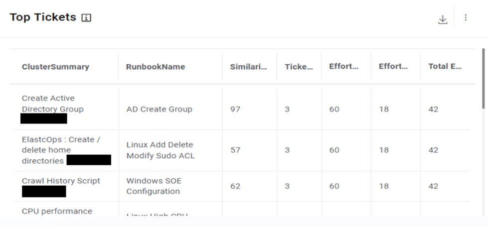
Task: Click the Top Tickets panel title
Action: pyautogui.click(x=43, y=17)
